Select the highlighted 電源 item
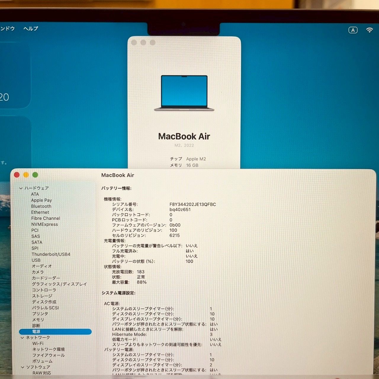This screenshot has width=379, height=379. [55, 332]
